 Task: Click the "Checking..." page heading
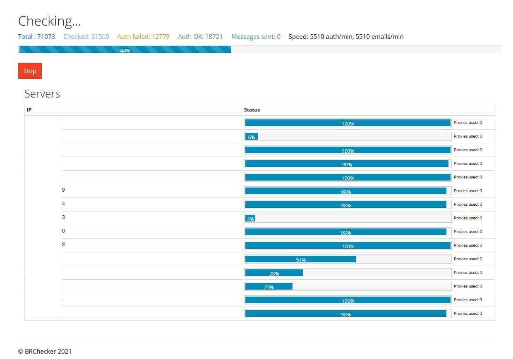[50, 21]
